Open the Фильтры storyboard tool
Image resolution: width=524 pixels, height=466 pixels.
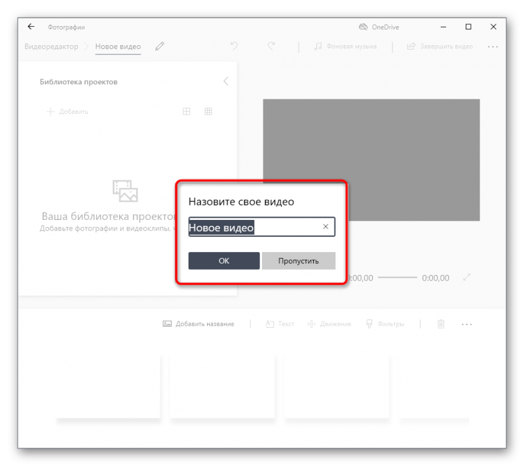tap(385, 324)
